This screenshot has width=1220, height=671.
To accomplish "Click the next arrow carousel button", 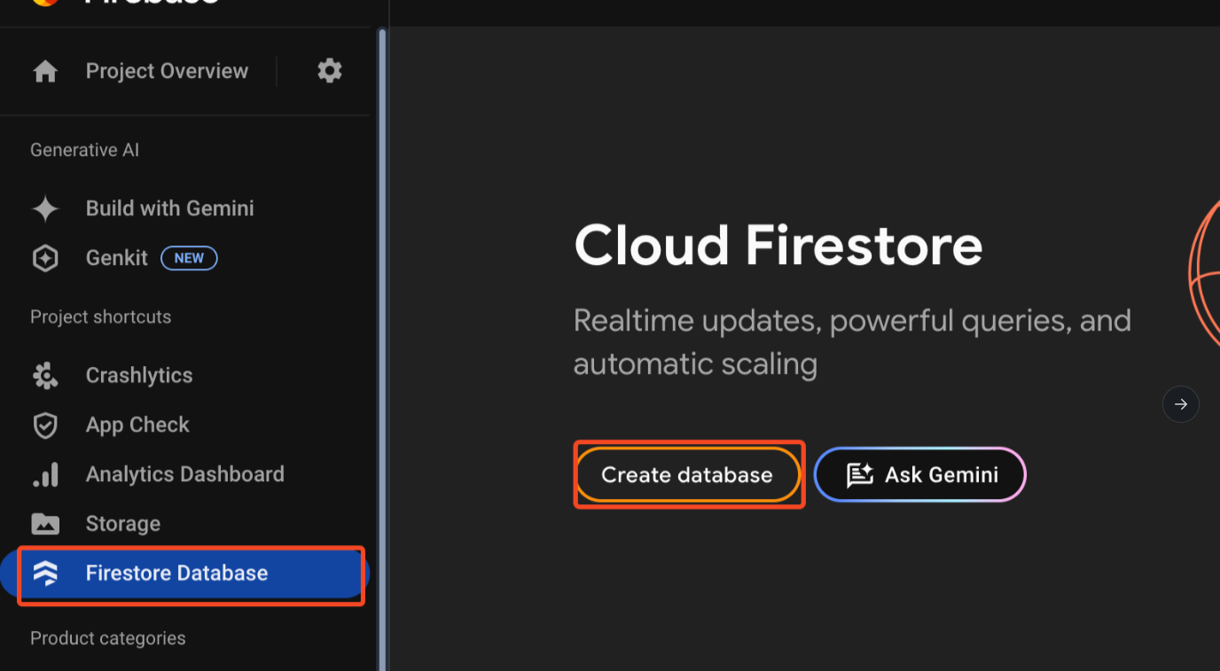I will [x=1180, y=404].
